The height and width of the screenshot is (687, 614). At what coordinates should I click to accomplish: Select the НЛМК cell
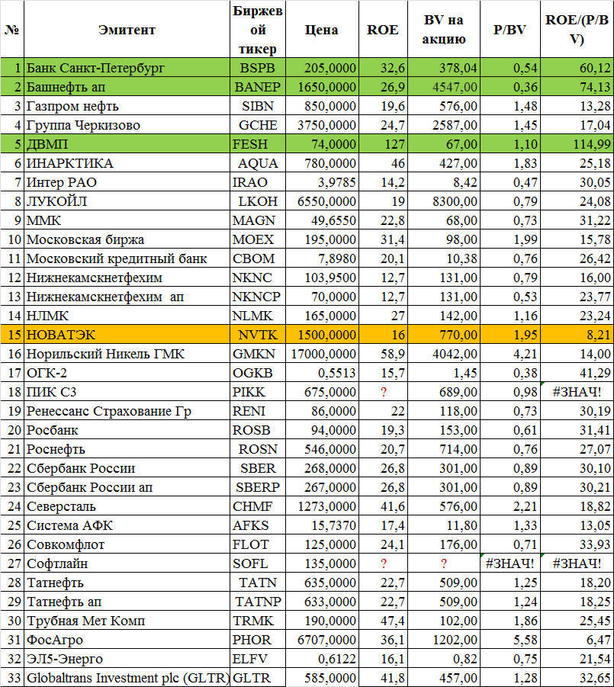click(127, 316)
